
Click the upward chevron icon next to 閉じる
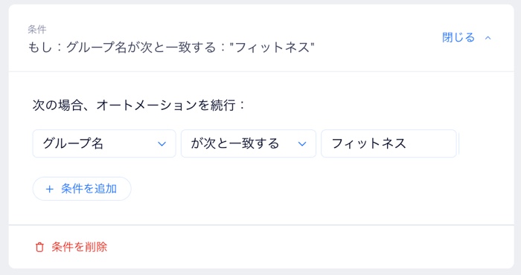(488, 38)
